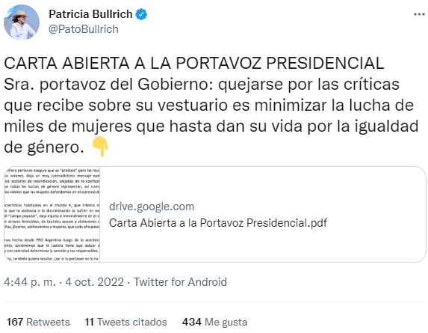
Task: Click the blue verified badge
Action: (141, 14)
